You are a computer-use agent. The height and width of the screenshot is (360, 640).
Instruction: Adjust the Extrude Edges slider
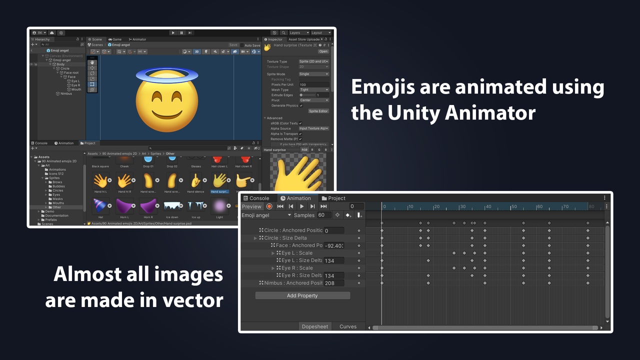pyautogui.click(x=307, y=95)
